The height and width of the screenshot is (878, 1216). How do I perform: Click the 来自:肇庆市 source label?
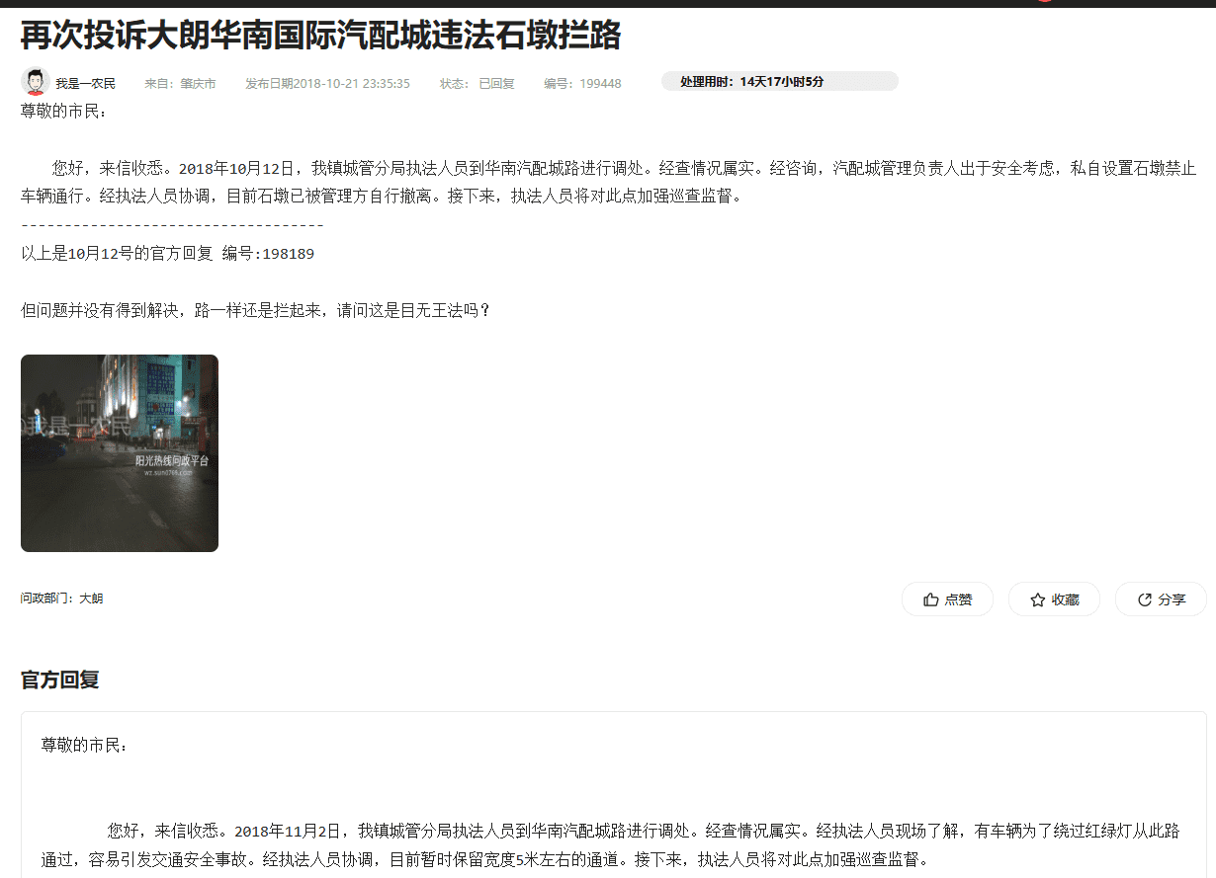pos(180,84)
